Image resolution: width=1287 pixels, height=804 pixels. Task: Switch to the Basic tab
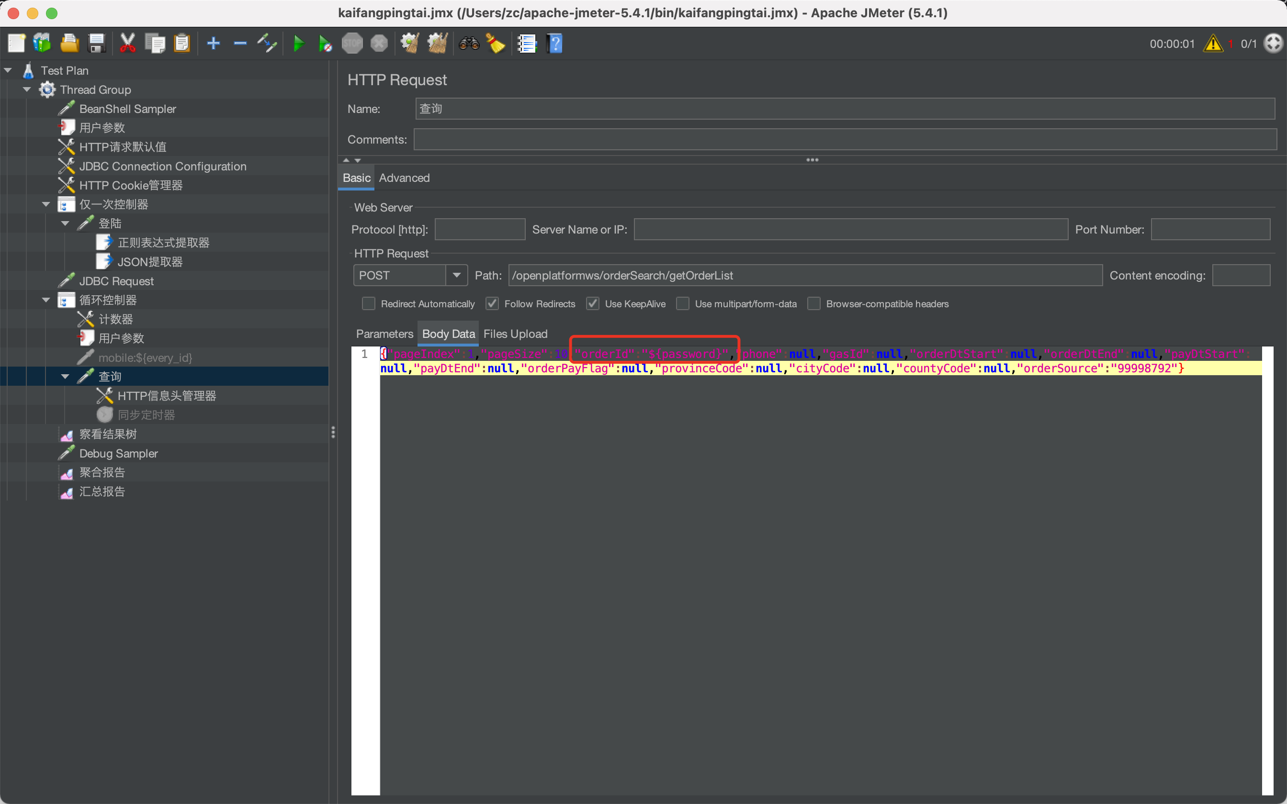click(x=356, y=178)
